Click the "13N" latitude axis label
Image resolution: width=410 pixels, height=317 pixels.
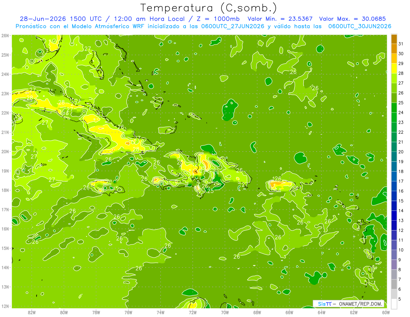[5, 287]
